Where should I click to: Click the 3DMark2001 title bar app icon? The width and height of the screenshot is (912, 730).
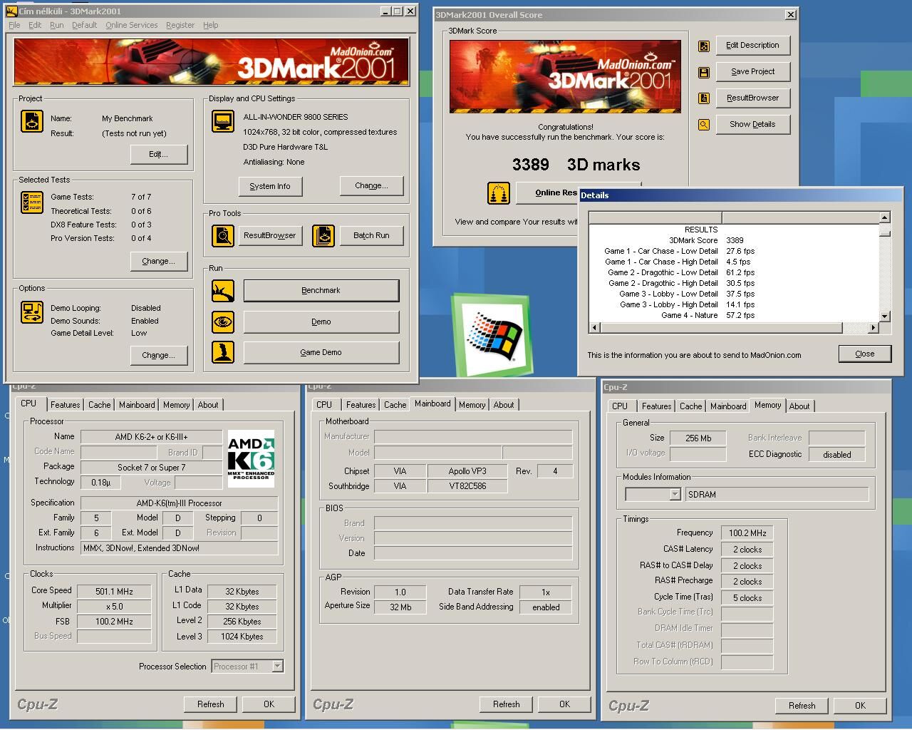(11, 11)
